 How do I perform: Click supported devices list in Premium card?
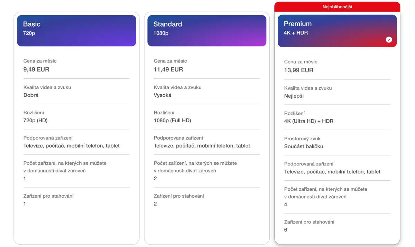332,171
